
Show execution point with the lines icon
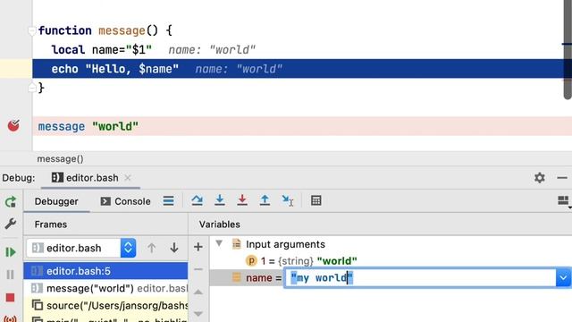coord(168,200)
